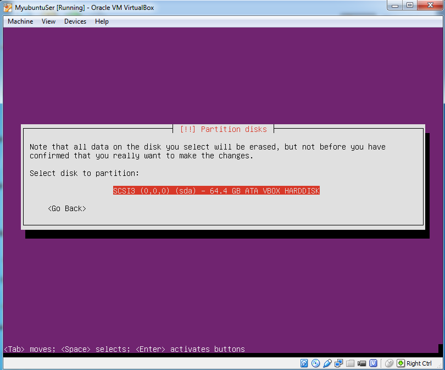
Task: Click the Tab moves help text
Action: [x=124, y=349]
